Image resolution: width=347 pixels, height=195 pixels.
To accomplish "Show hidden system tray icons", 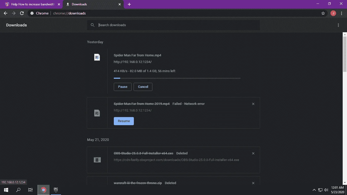I will [314, 190].
